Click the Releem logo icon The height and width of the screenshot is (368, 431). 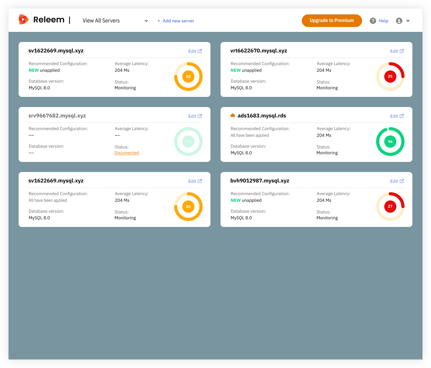pos(24,19)
